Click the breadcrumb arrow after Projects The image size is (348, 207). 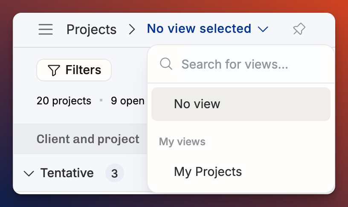(x=132, y=29)
